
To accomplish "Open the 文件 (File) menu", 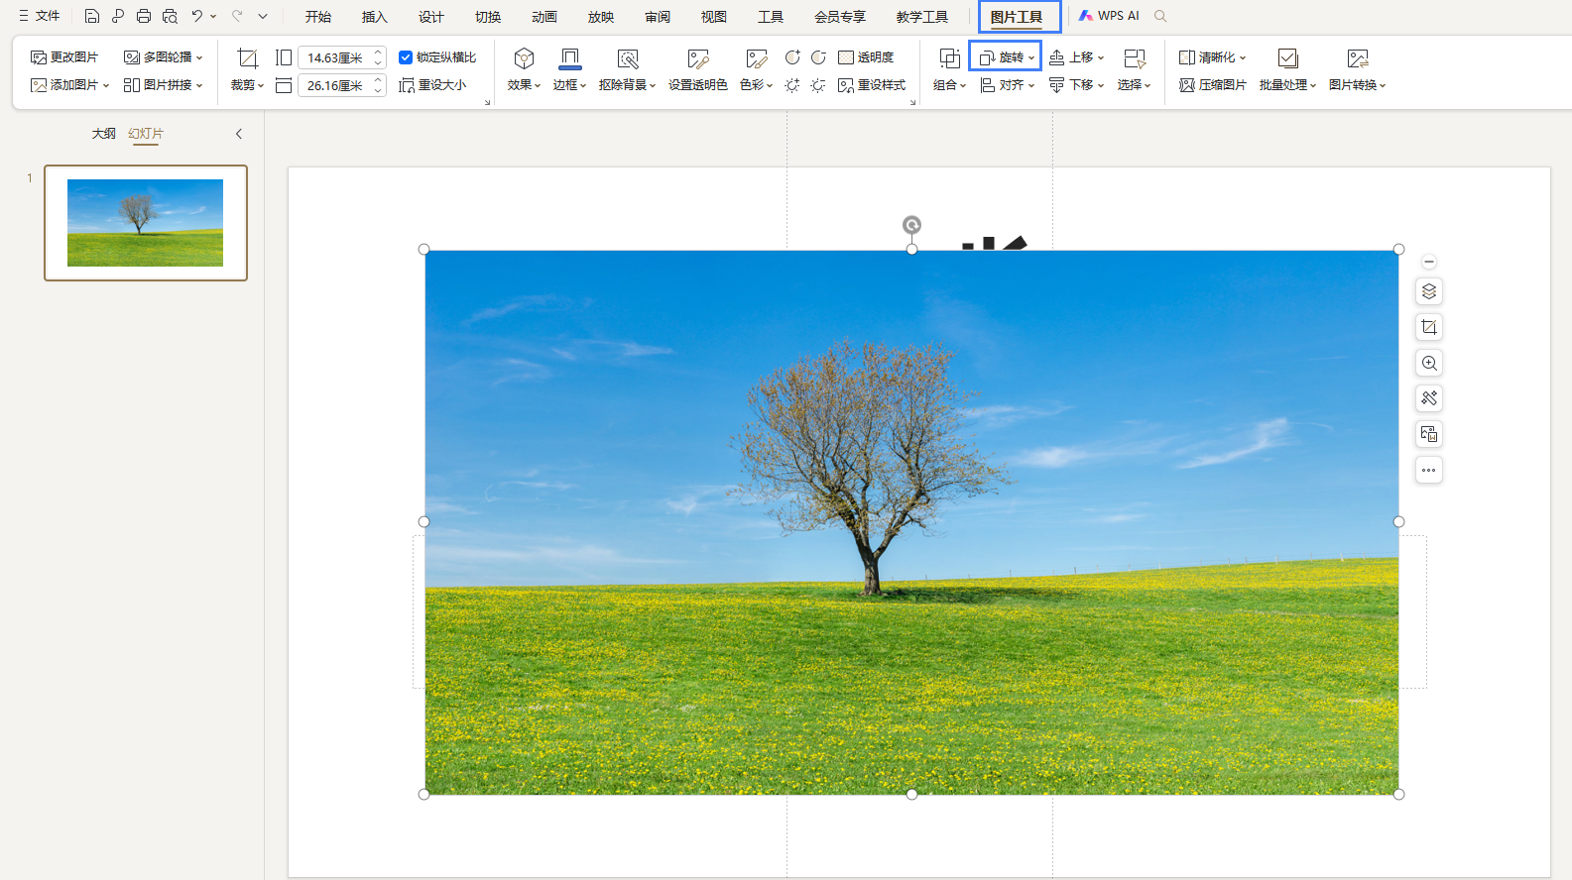I will tap(40, 16).
